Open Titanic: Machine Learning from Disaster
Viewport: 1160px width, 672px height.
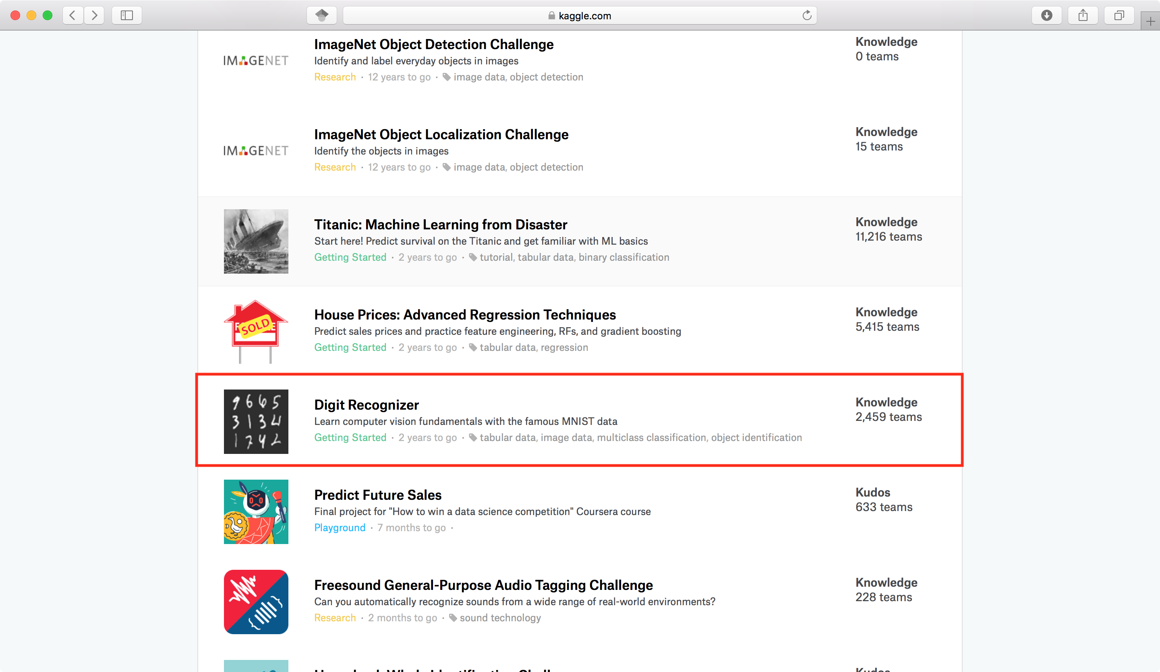[x=441, y=225]
